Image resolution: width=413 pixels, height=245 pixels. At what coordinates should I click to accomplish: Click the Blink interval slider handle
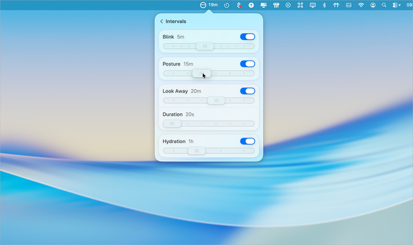click(205, 46)
